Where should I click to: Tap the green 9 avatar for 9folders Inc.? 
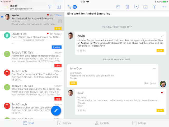[7, 35]
